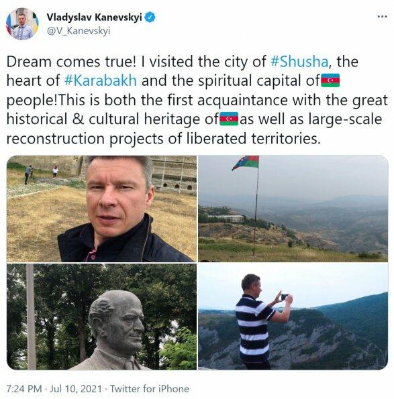Click the phone held by striped-shirt man
This screenshot has width=394, height=399.
coord(284,296)
